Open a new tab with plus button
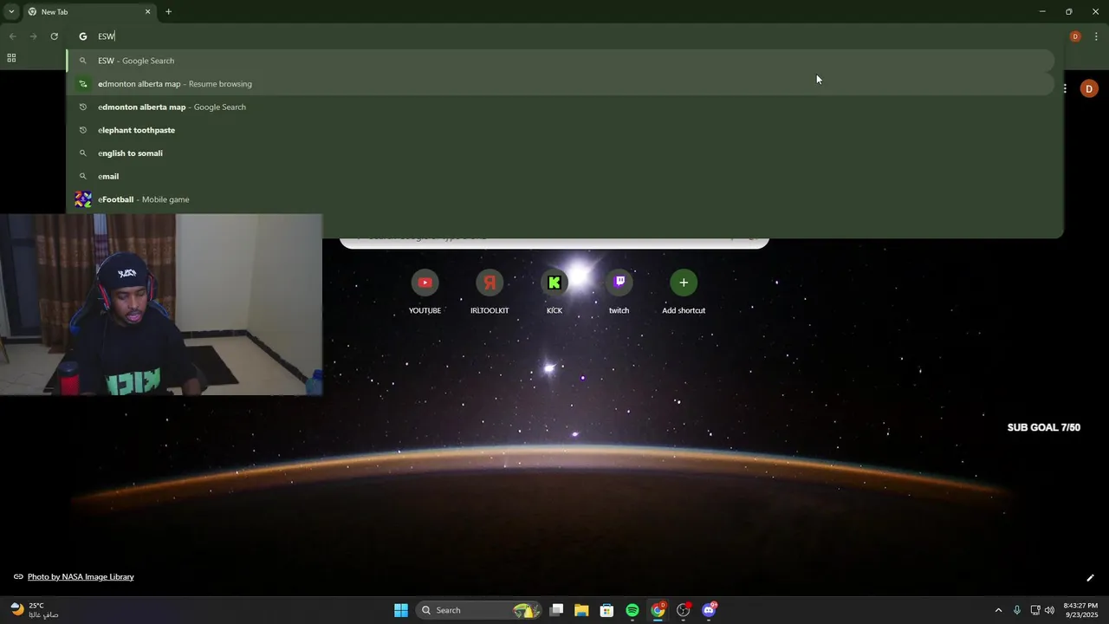 point(168,12)
